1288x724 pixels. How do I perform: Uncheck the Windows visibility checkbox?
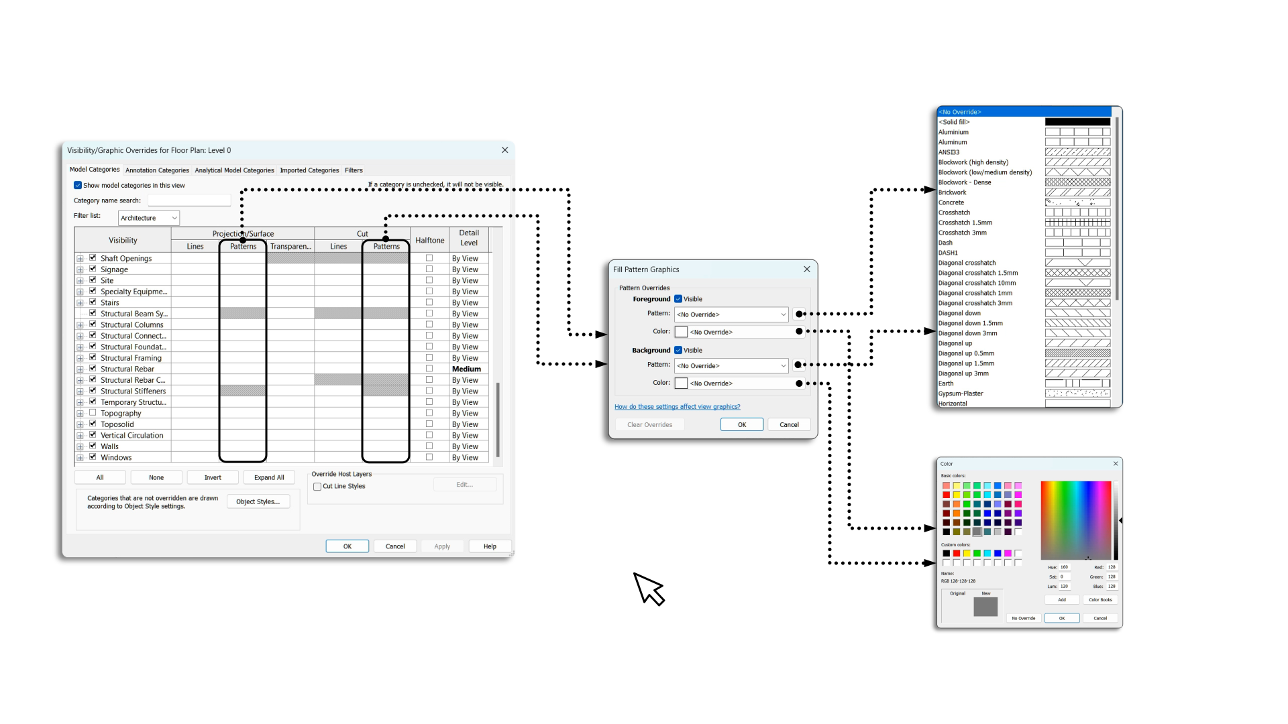click(x=93, y=457)
